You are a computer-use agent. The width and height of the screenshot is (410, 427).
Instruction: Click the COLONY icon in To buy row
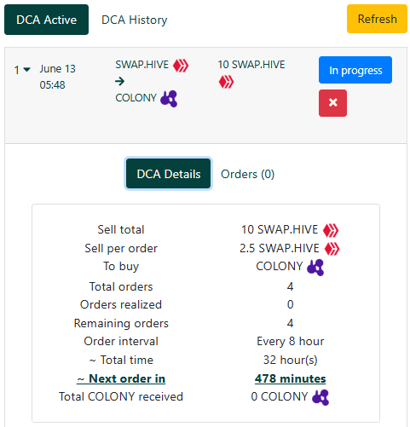[x=315, y=268]
